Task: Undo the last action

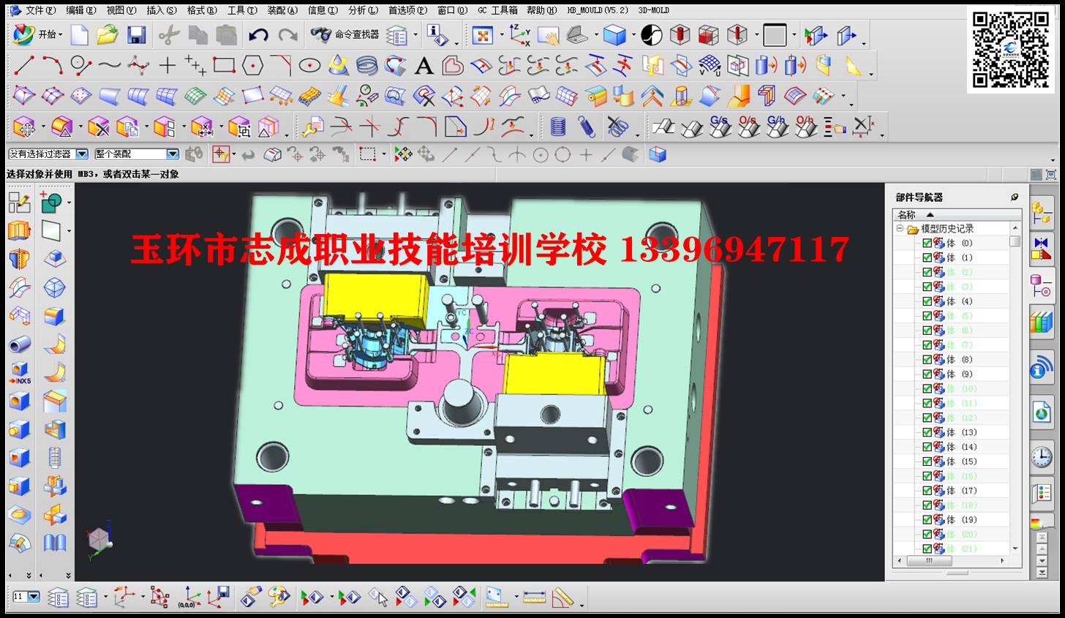Action: (x=257, y=34)
